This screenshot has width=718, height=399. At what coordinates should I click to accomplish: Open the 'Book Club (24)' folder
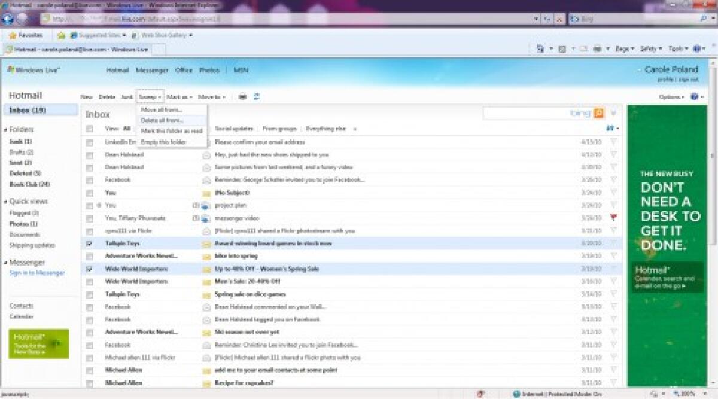[x=29, y=184]
